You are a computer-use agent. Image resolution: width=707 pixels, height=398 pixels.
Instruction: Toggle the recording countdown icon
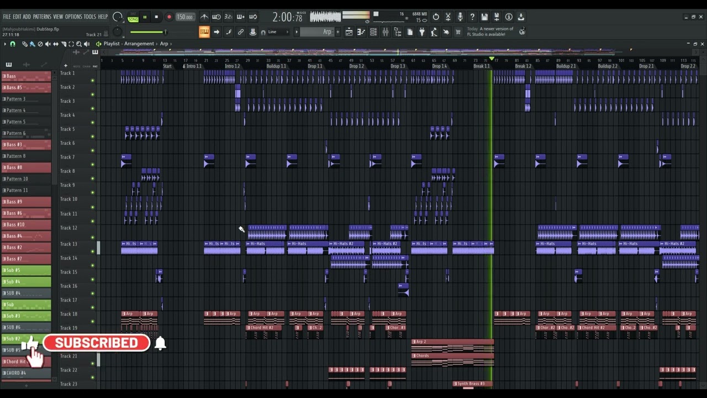(x=229, y=17)
